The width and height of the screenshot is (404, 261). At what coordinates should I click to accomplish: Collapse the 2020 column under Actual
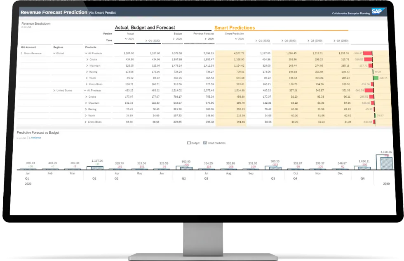(x=126, y=39)
